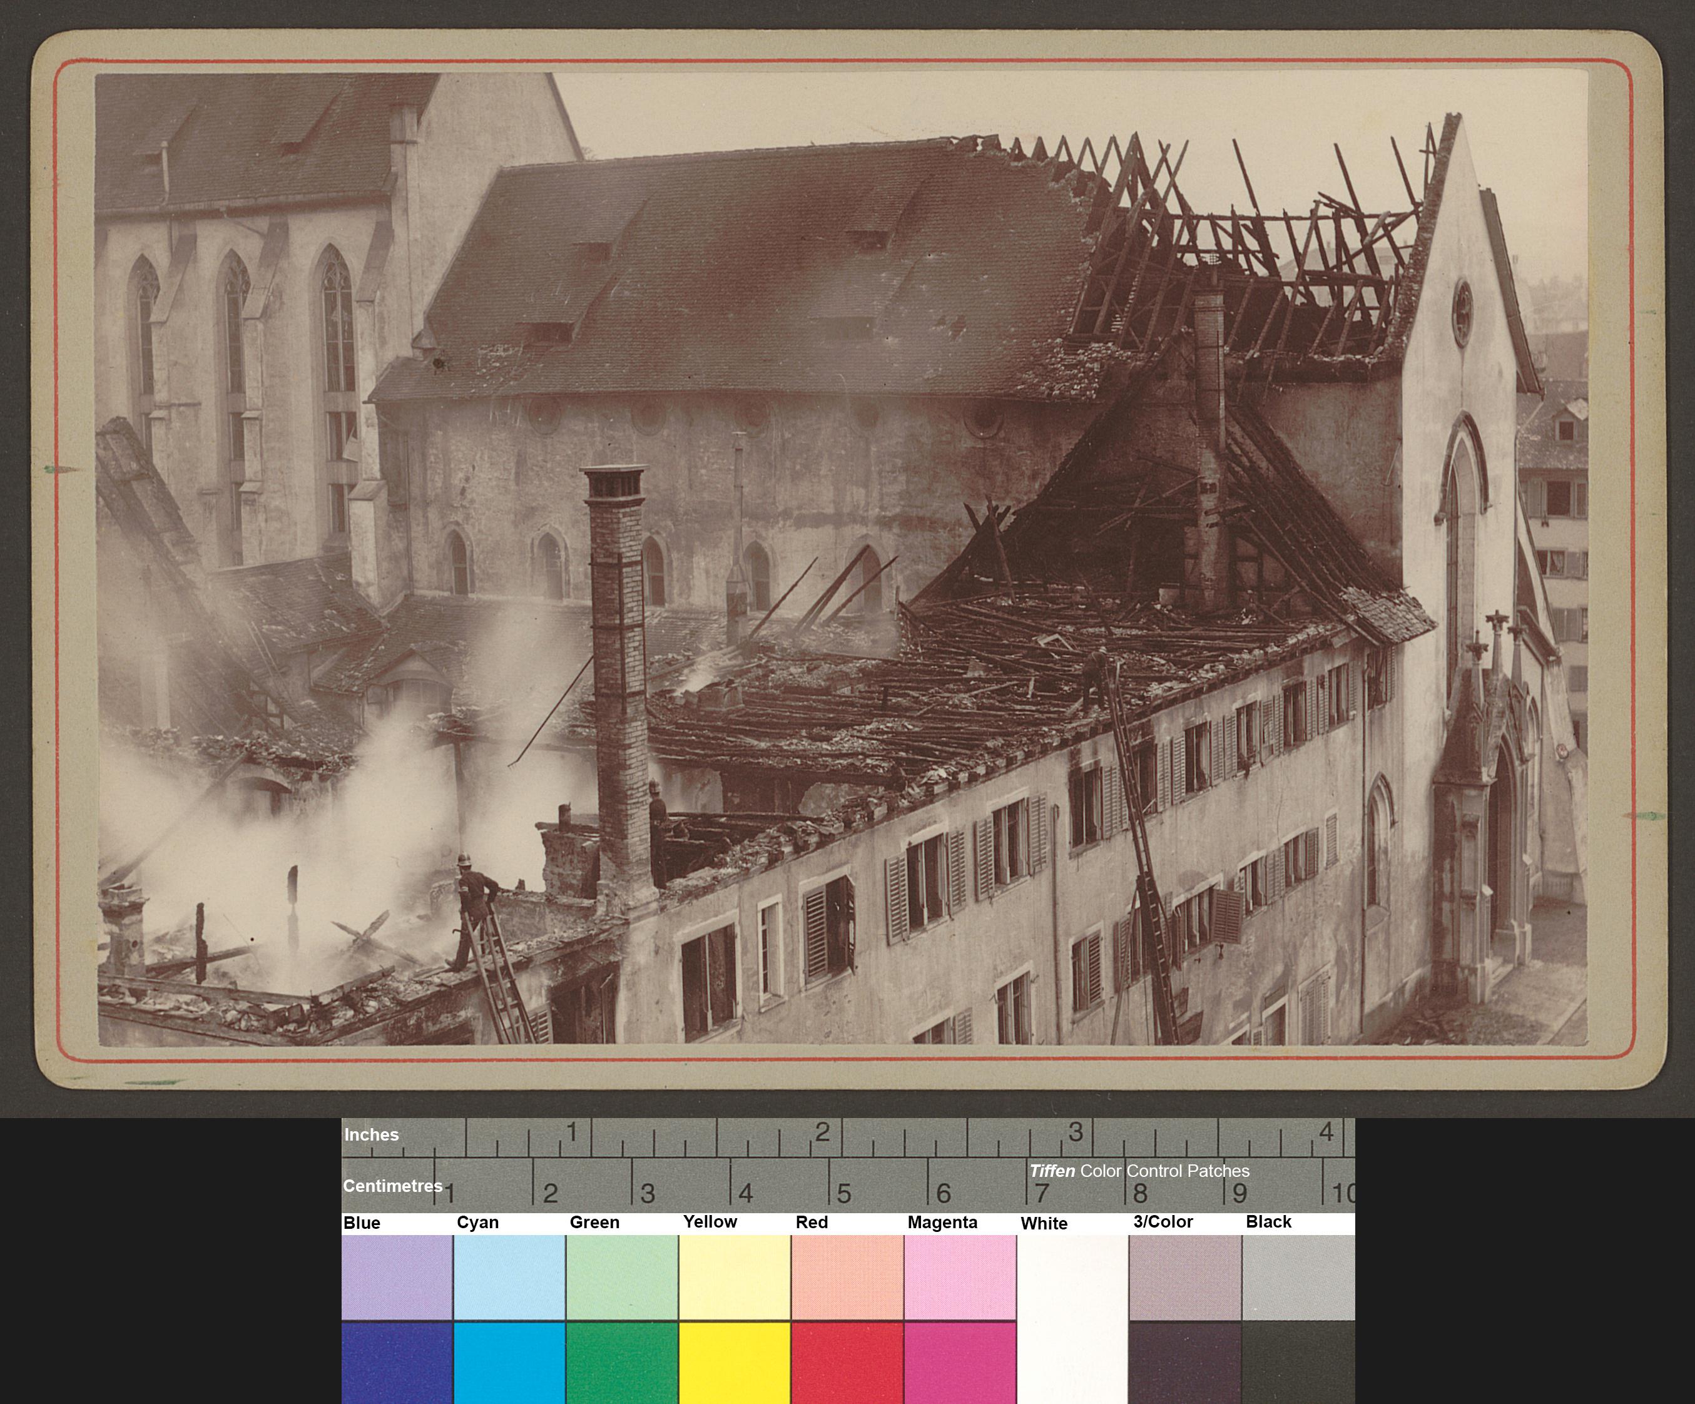Image resolution: width=1695 pixels, height=1404 pixels.
Task: Click the 'White' patch label
Action: [x=1044, y=1223]
